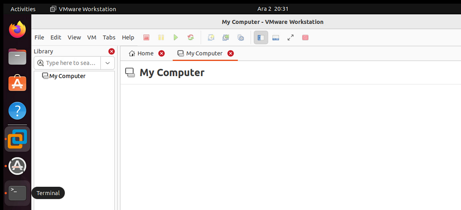Close the Home tab with its red X
This screenshot has height=210, width=461.
point(162,53)
